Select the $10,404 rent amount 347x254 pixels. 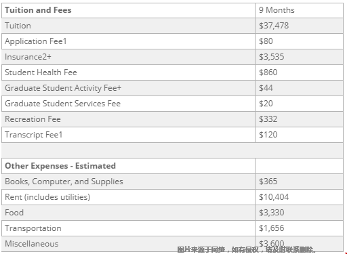point(274,197)
